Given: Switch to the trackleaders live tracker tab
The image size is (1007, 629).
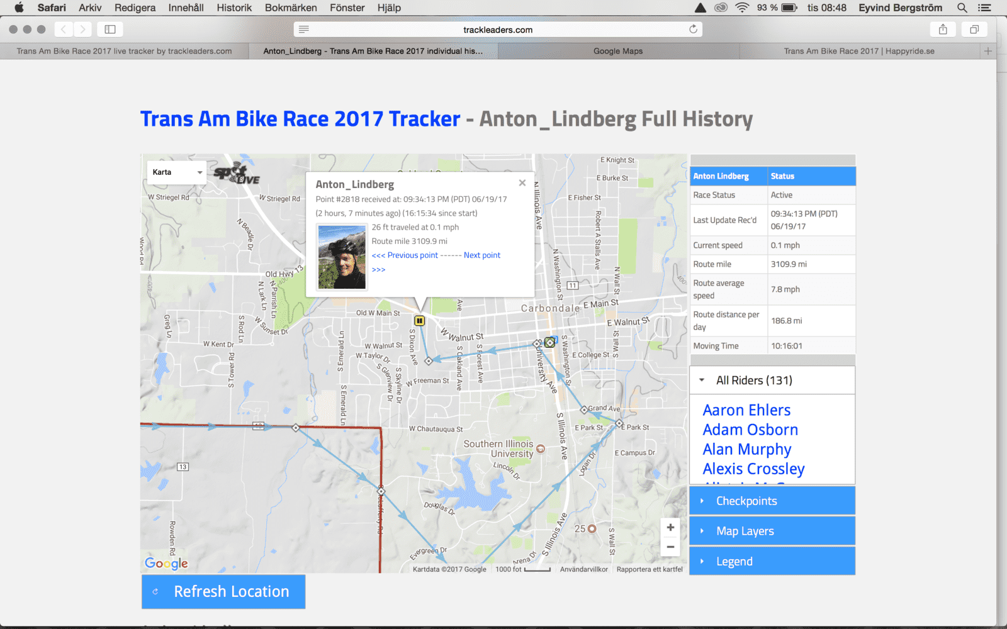Looking at the screenshot, I should click(124, 51).
